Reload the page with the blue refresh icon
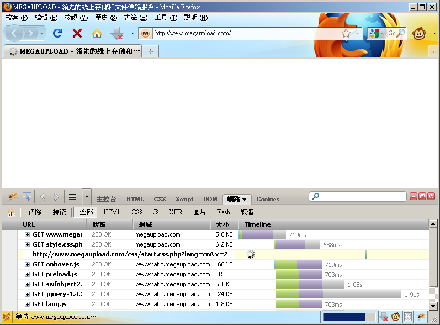This screenshot has height=325, width=440. tap(57, 33)
